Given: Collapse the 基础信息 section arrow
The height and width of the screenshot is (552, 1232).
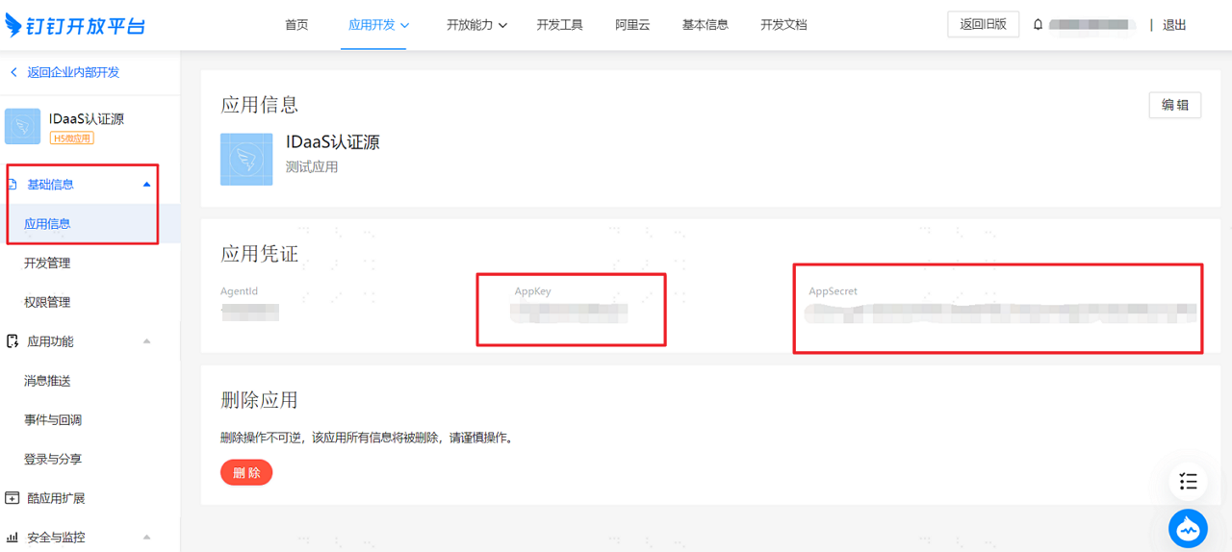Looking at the screenshot, I should pyautogui.click(x=146, y=185).
